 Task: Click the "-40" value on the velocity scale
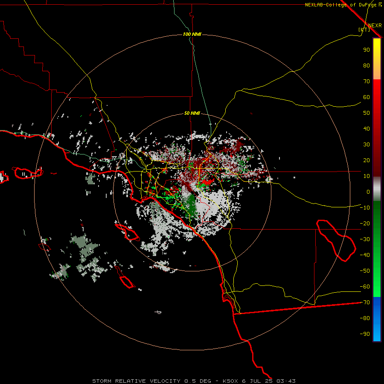click(x=365, y=255)
